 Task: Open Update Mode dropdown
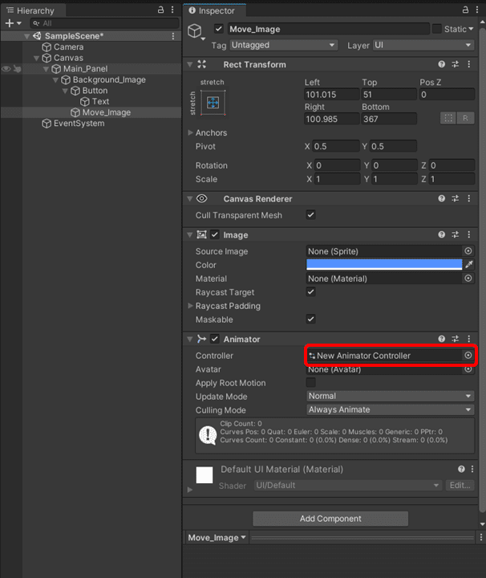(x=391, y=397)
